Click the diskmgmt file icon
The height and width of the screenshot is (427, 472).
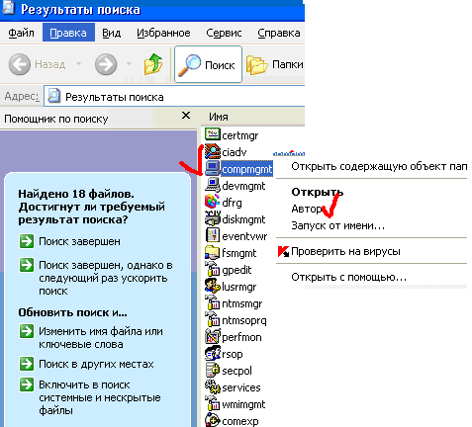pos(213,218)
